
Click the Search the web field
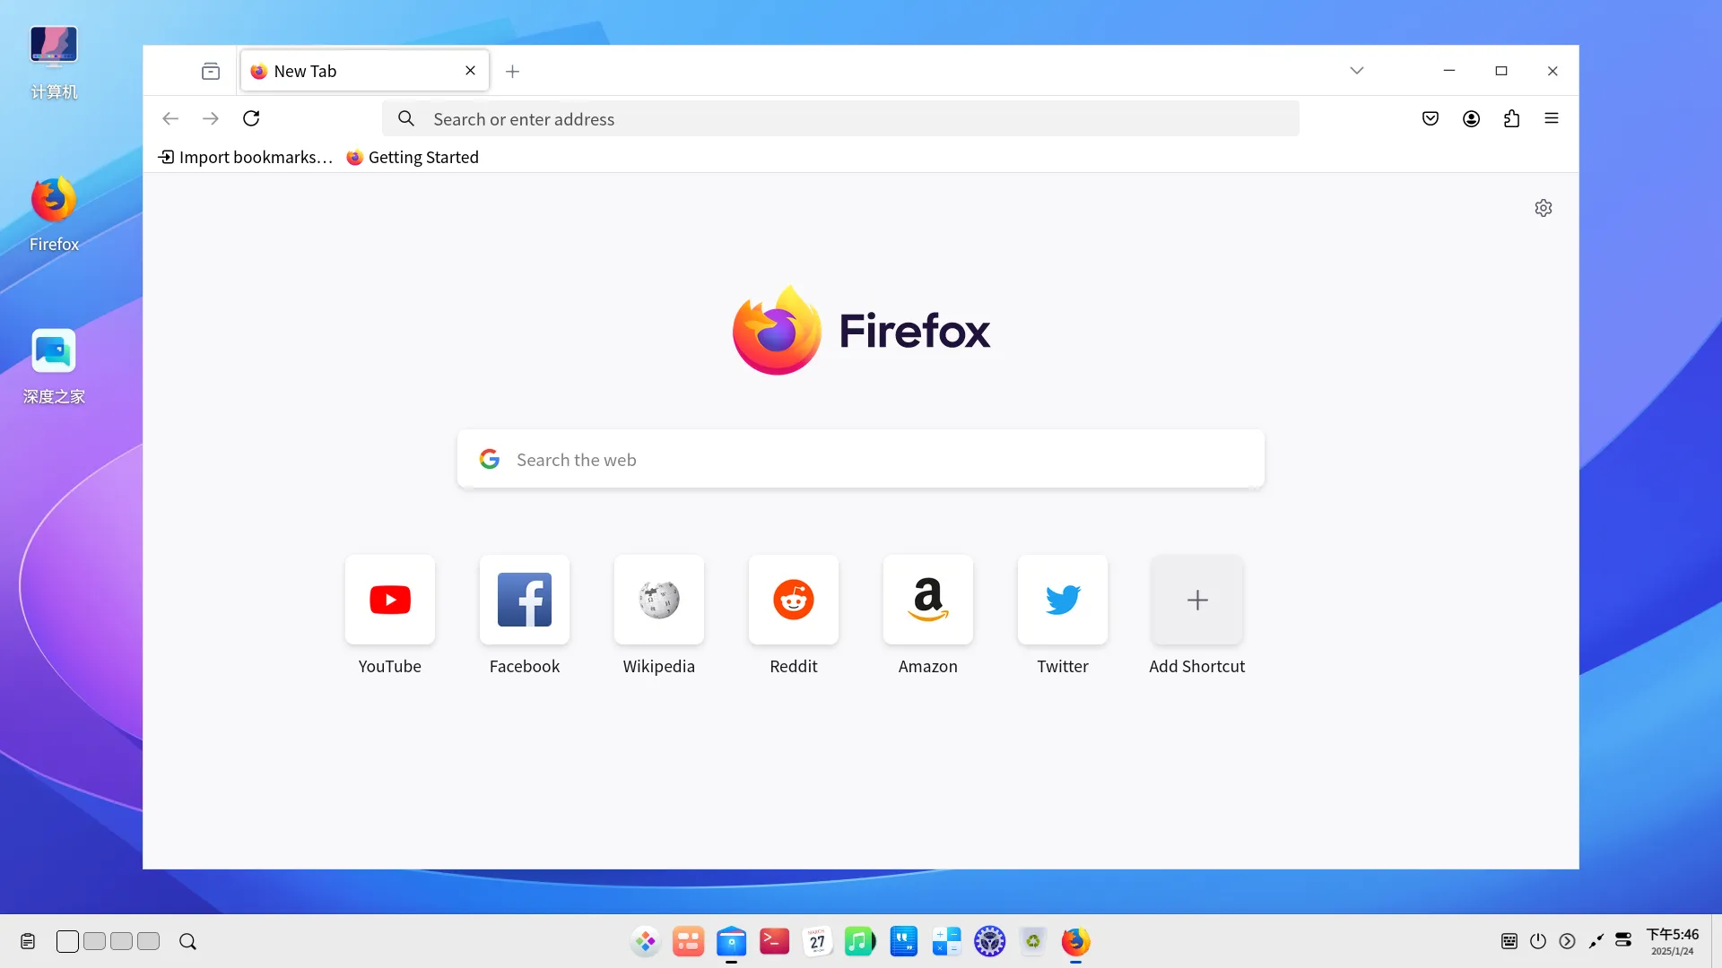pyautogui.click(x=861, y=459)
